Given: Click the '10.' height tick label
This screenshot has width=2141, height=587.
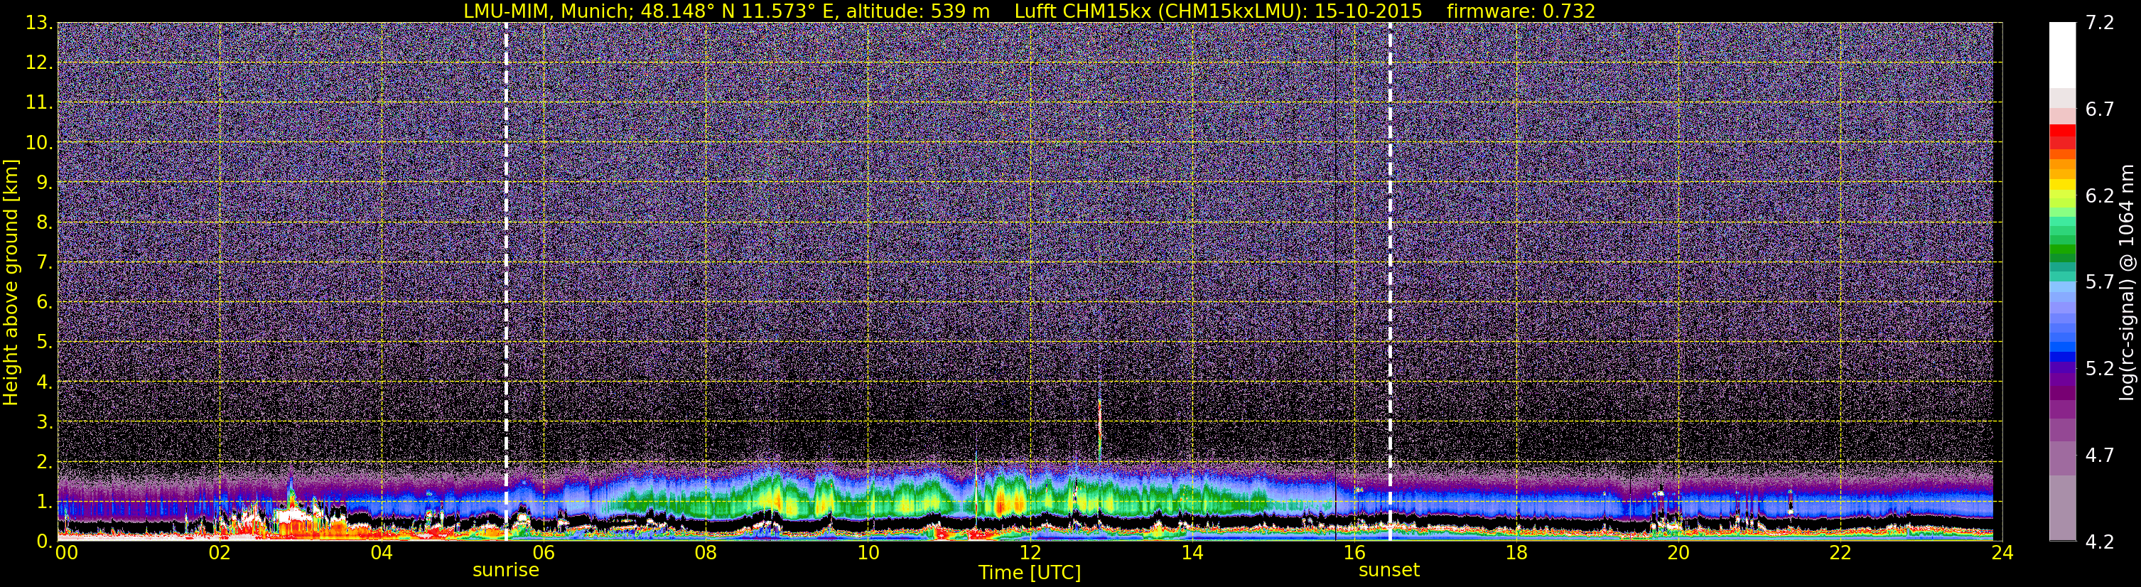Looking at the screenshot, I should [39, 142].
